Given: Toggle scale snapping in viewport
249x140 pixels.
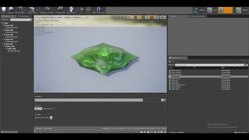Looking at the screenshot, I should (x=152, y=17).
